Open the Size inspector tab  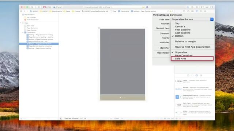click(x=201, y=11)
